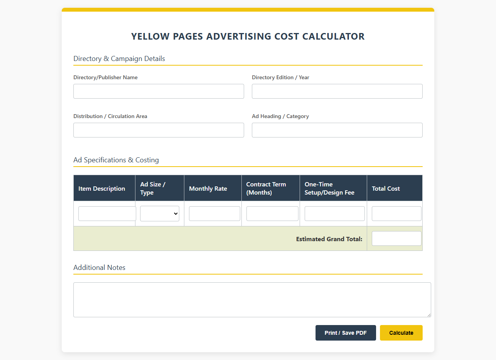
Task: Click the Additional Notes section heading
Action: tap(99, 268)
